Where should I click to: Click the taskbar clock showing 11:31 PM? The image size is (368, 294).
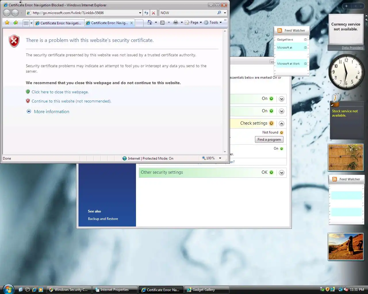point(357,290)
